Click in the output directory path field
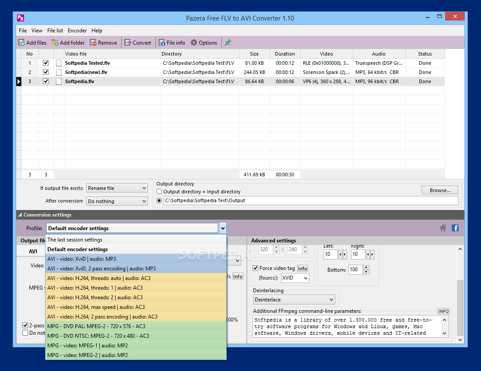 tap(311, 200)
